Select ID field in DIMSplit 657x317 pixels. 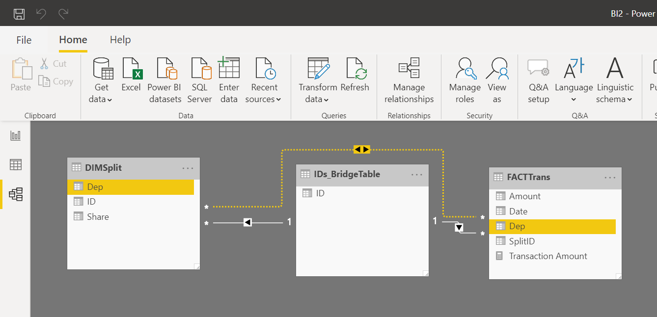coord(131,202)
